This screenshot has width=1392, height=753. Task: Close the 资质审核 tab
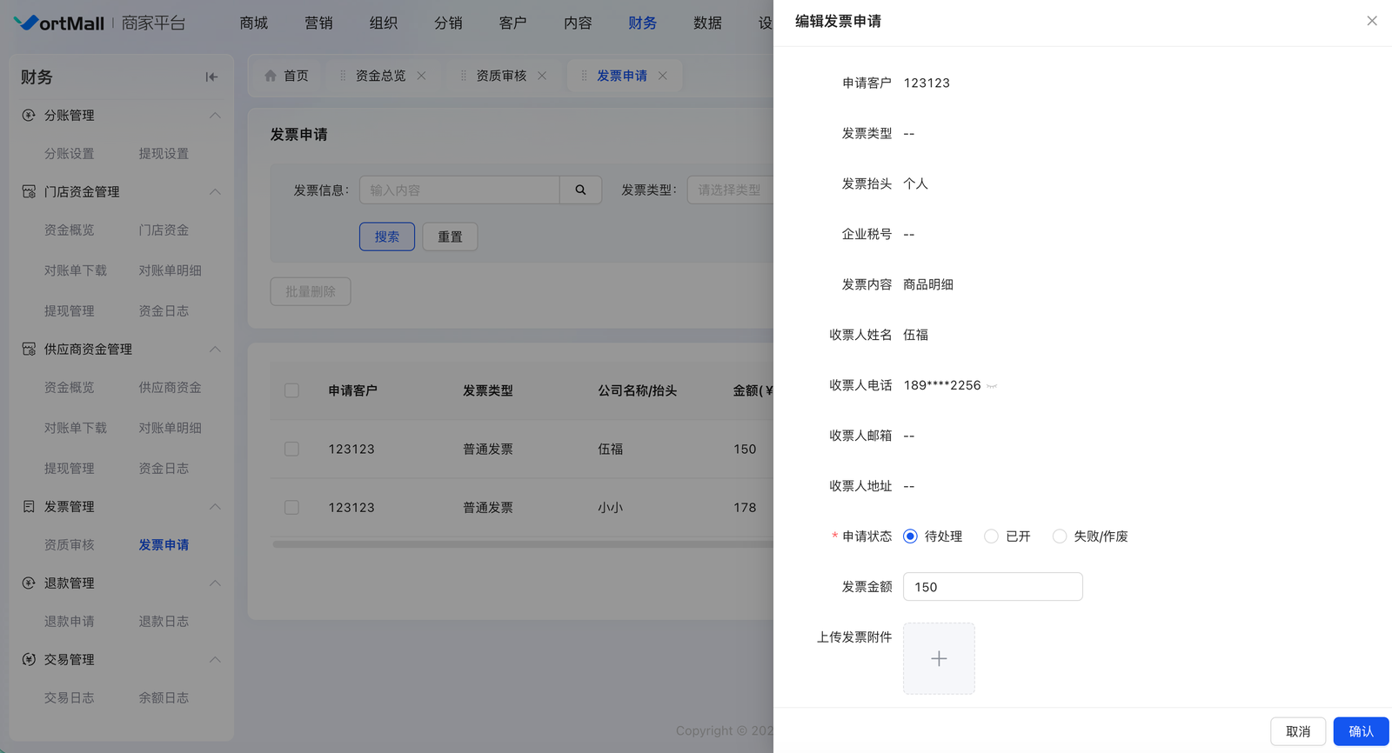click(x=542, y=76)
